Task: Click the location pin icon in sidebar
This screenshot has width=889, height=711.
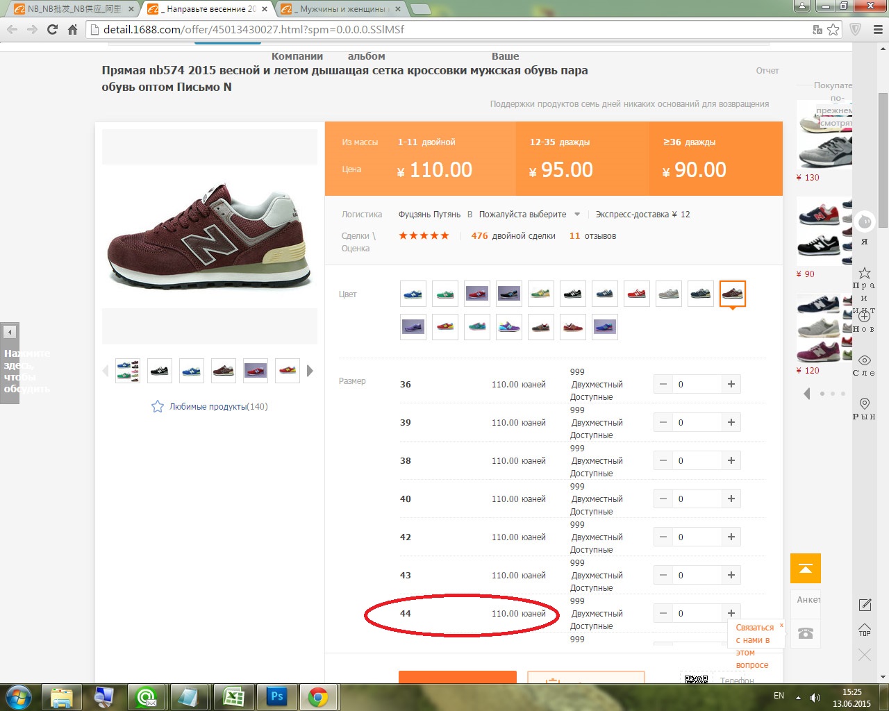Action: pos(865,403)
